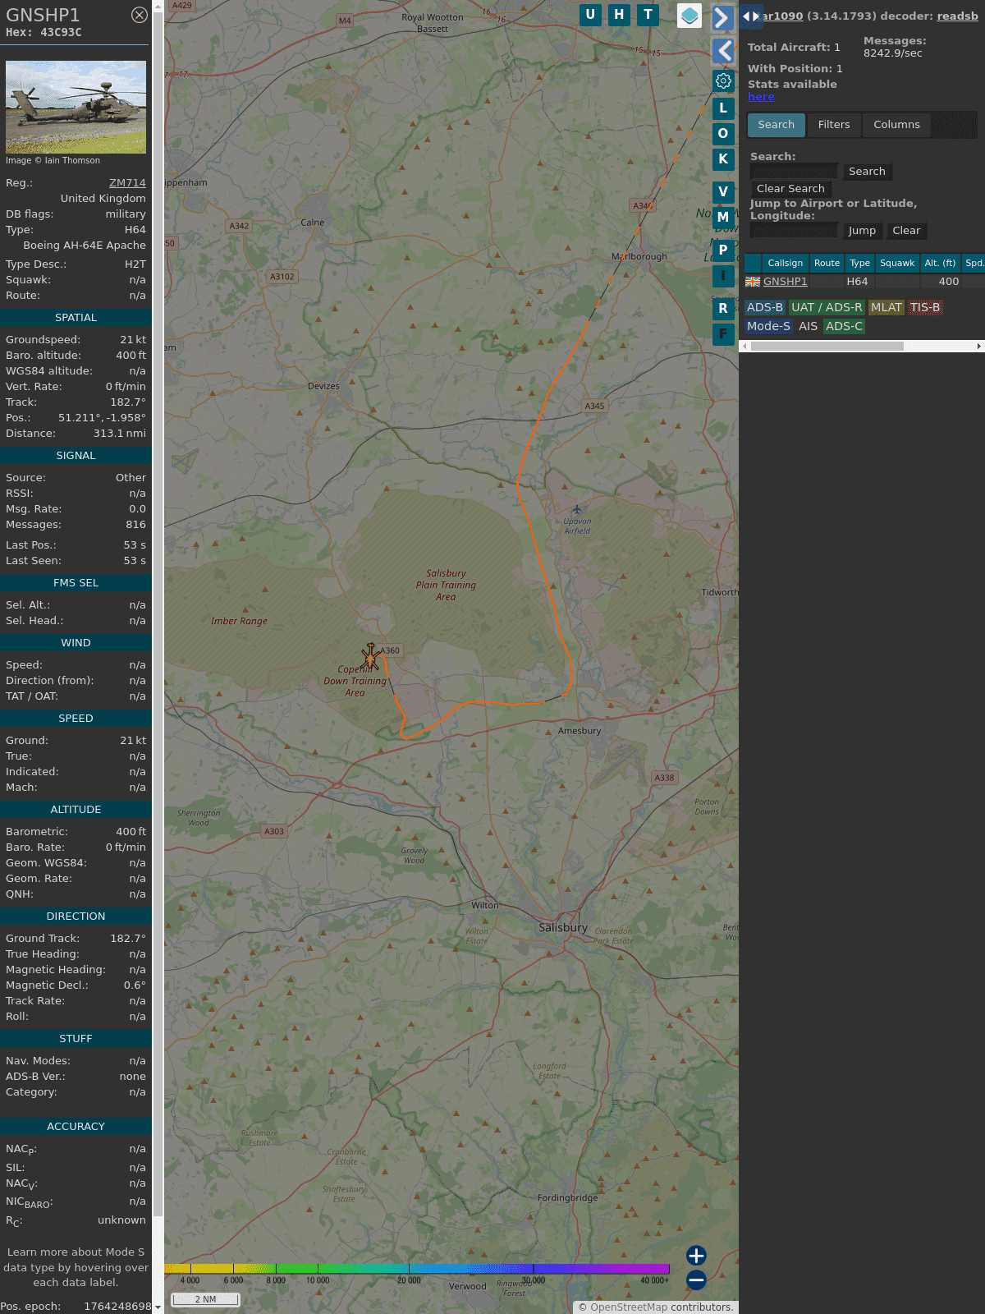Toggle the F map button
This screenshot has height=1314, width=985.
[x=723, y=333]
